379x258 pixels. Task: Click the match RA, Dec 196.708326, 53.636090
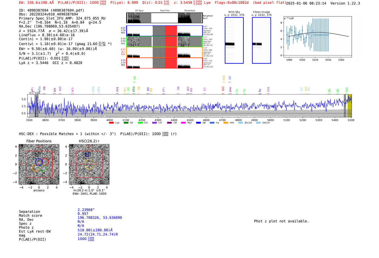coord(100,218)
